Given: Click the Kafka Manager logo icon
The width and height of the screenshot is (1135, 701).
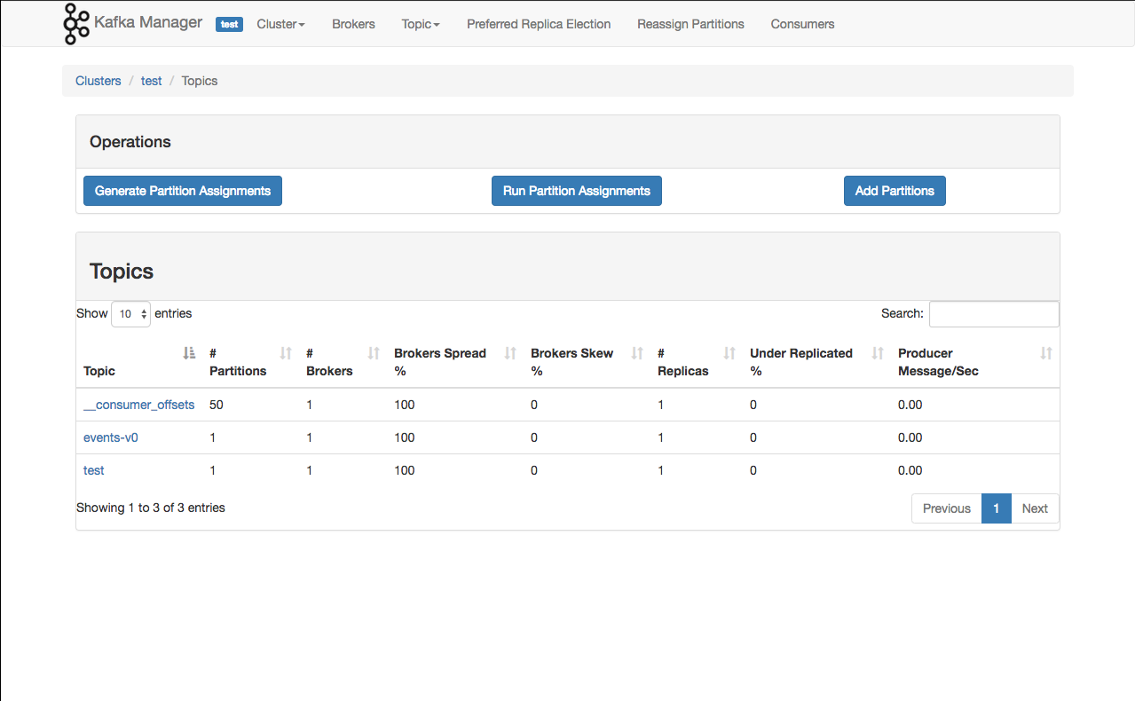Looking at the screenshot, I should coord(76,23).
